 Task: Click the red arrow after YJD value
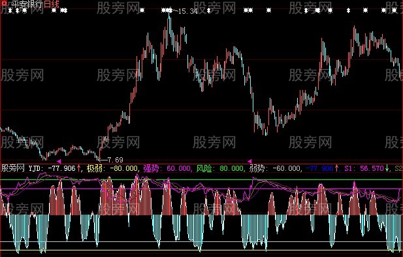(78, 168)
